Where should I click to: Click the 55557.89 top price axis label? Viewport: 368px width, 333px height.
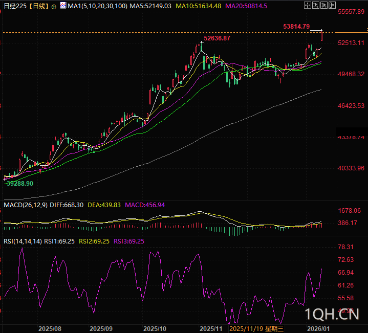pyautogui.click(x=351, y=11)
